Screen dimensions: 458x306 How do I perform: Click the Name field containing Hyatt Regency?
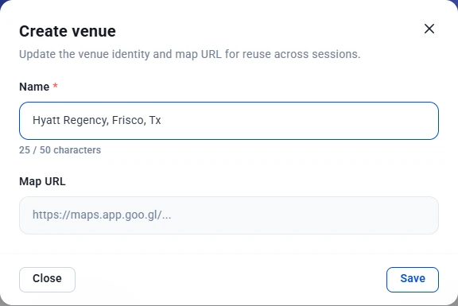click(x=229, y=121)
